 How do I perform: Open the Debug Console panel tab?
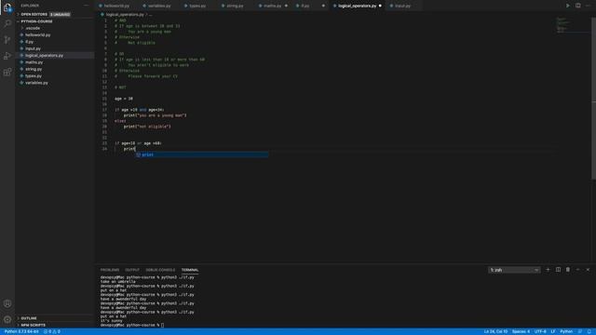point(160,270)
